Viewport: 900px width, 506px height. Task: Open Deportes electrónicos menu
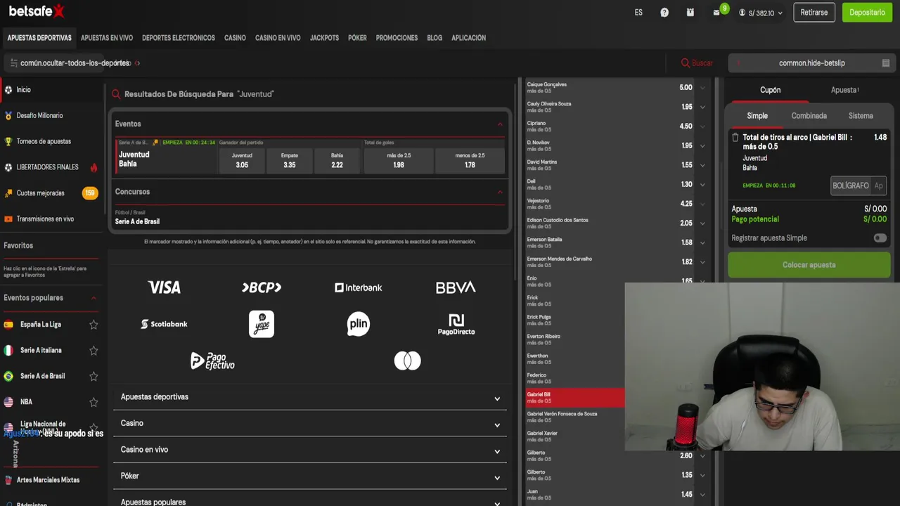(179, 38)
